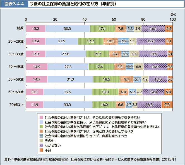Viewport: 185px width, 165px height.
Task: Click the 30.3 segment in 総数 bar
Action: tap(67, 28)
